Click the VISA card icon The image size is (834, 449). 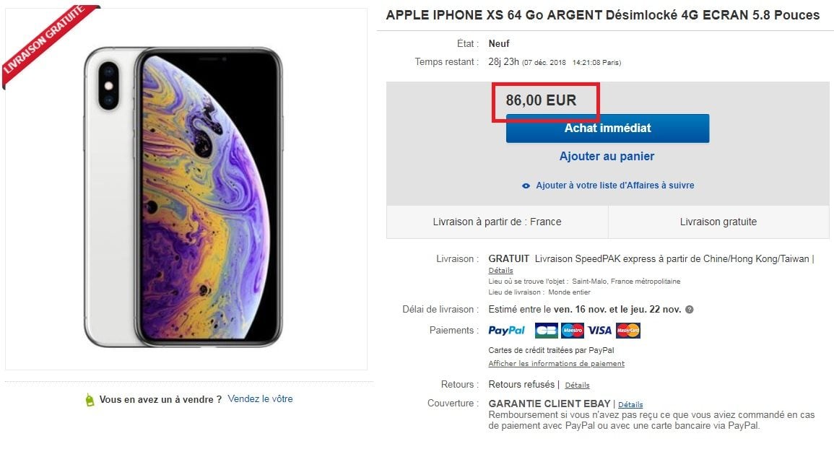pos(599,331)
